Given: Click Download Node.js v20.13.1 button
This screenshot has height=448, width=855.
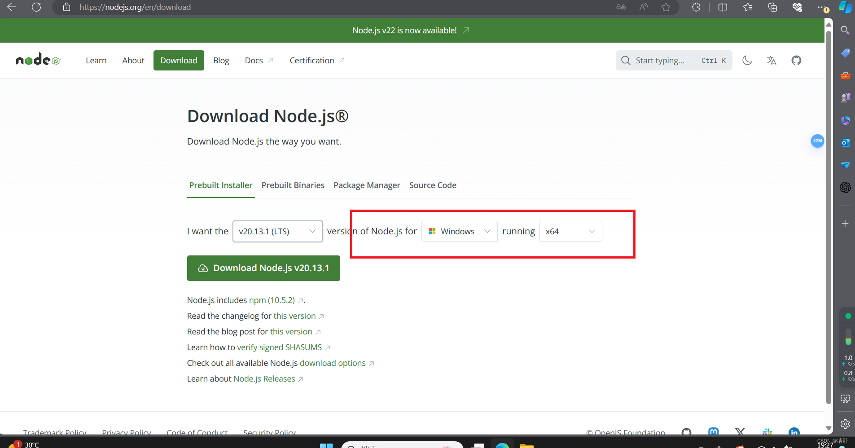Looking at the screenshot, I should pyautogui.click(x=263, y=268).
